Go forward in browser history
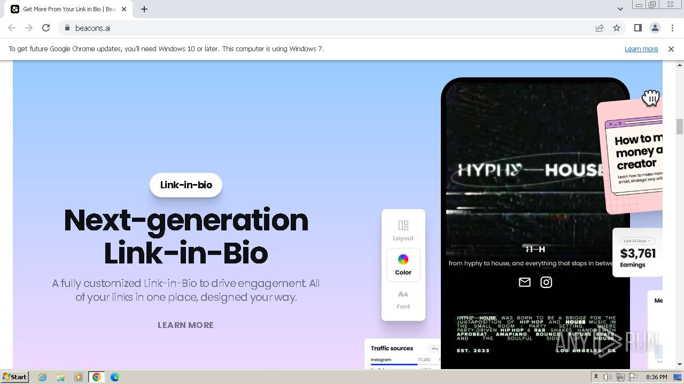Screen dimensions: 684x384 pyautogui.click(x=29, y=28)
